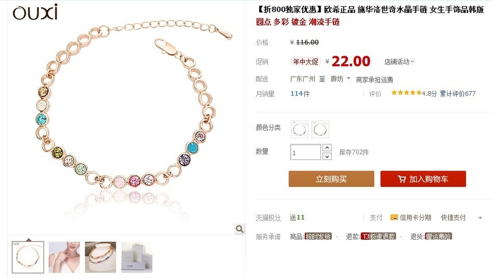Image resolution: width=493 pixels, height=278 pixels.
Task: Click the quantity input field
Action: click(x=305, y=152)
